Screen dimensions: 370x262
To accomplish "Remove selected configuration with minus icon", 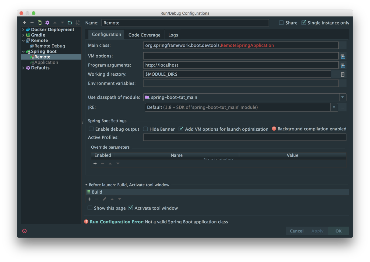I will click(x=32, y=23).
